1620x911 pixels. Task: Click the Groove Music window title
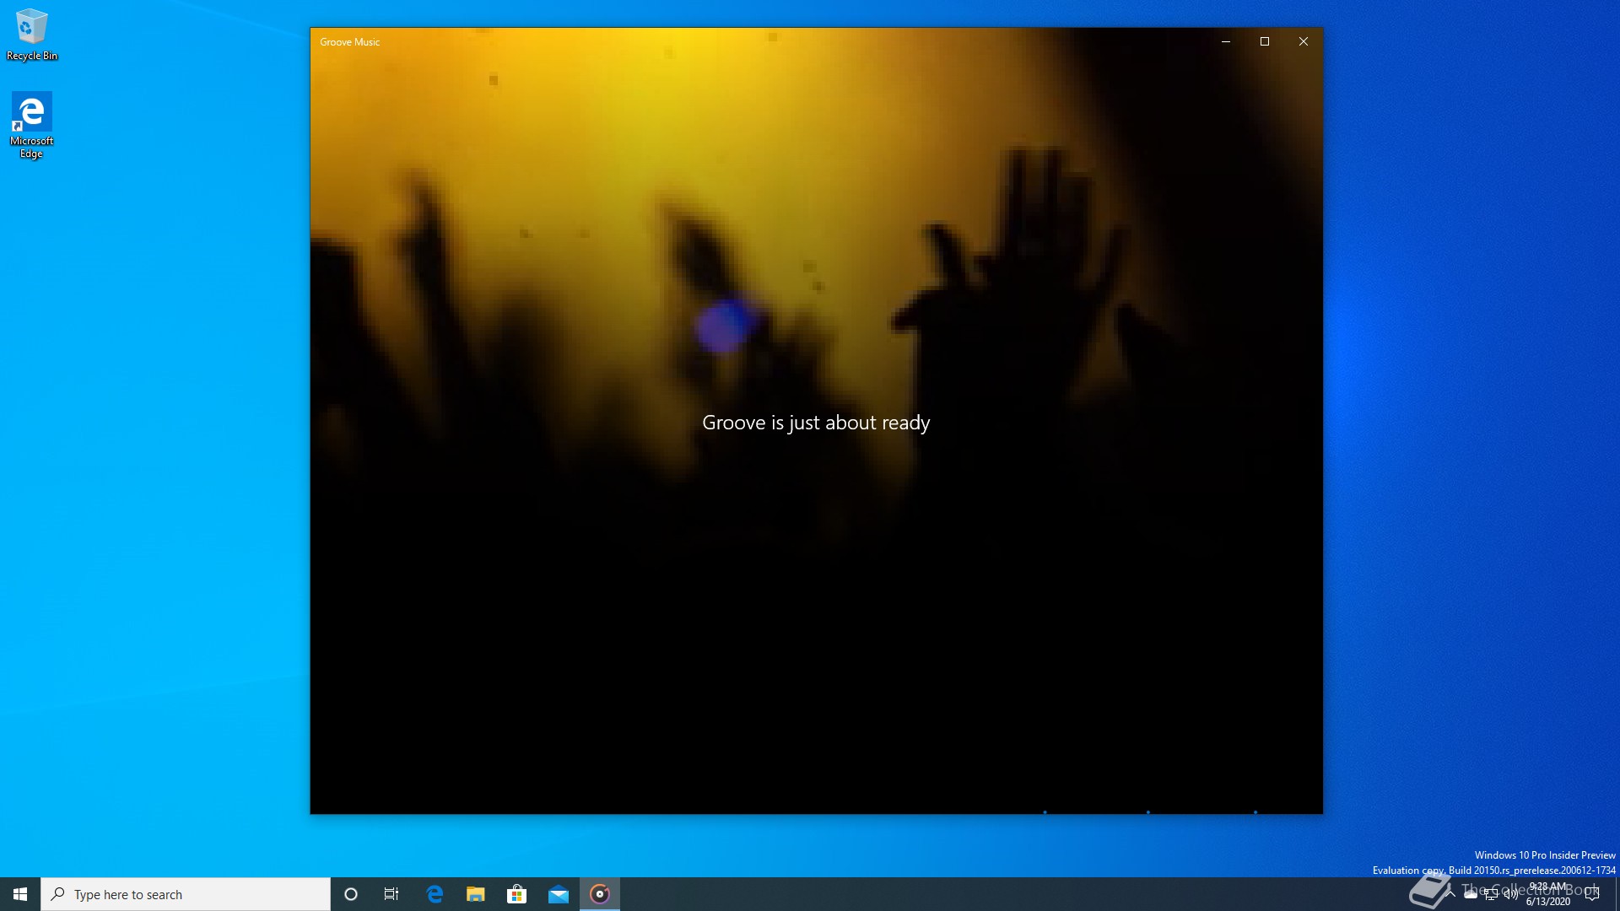coord(350,42)
